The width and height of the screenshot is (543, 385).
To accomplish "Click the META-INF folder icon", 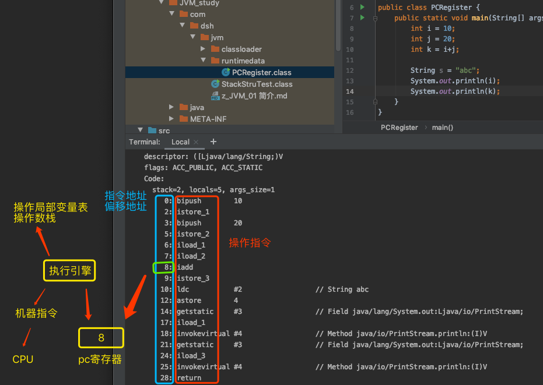I will [x=184, y=119].
